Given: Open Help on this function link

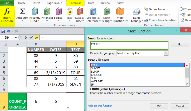Looking at the screenshot, I should tap(100, 106).
